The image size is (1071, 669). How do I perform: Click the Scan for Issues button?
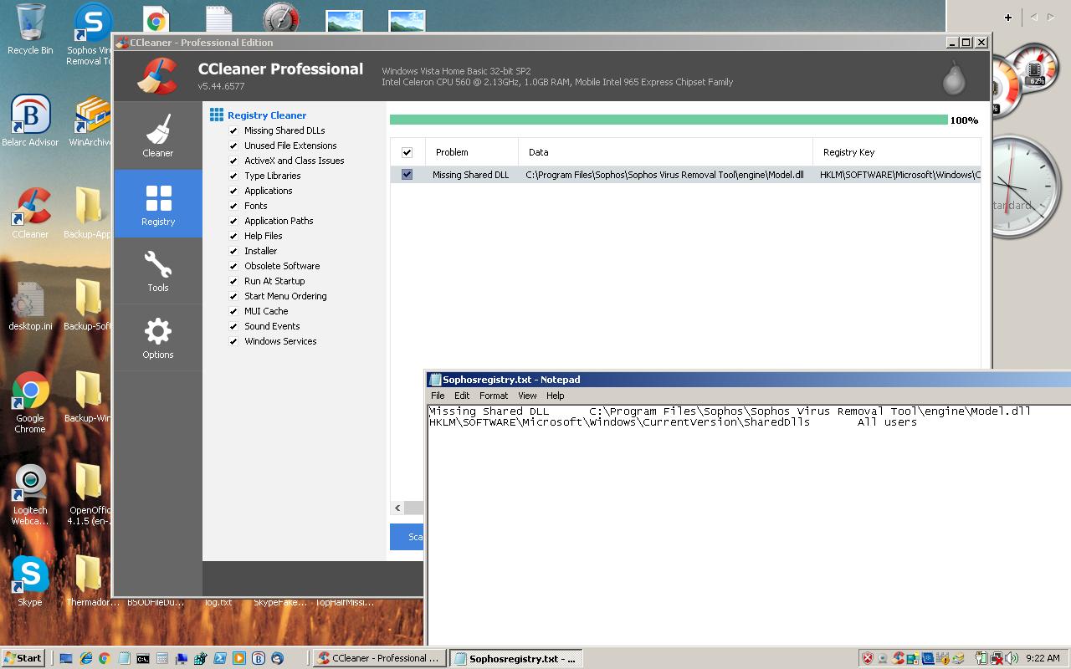pos(407,537)
